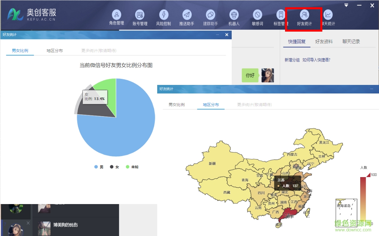The image size is (379, 236).
Task: Launch the 推送助手 tool
Action: coord(187,16)
